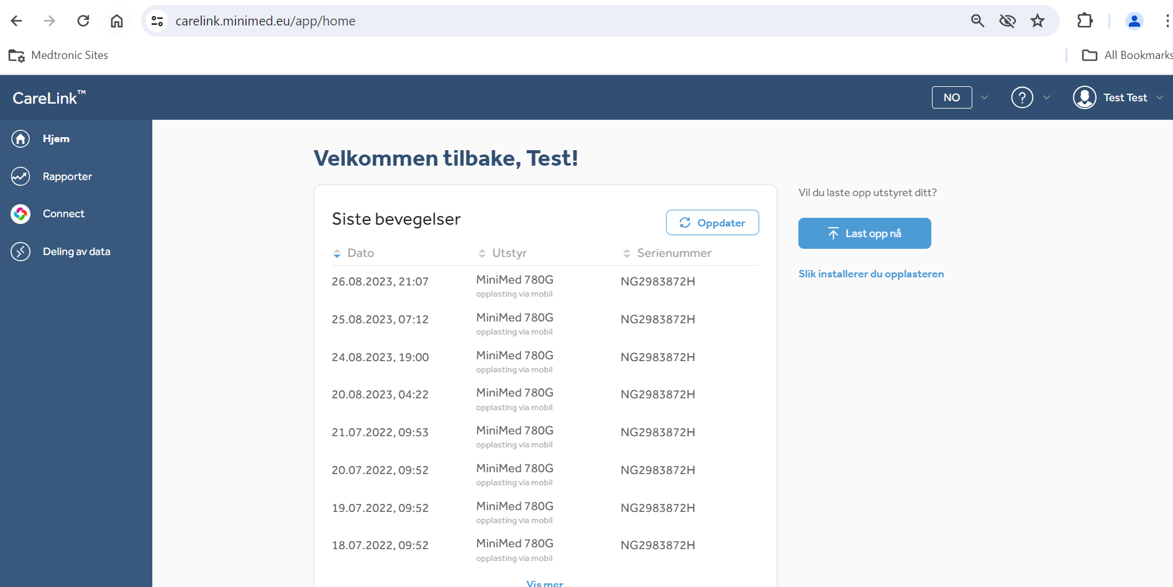Click the Oppdater refresh button

tap(712, 223)
